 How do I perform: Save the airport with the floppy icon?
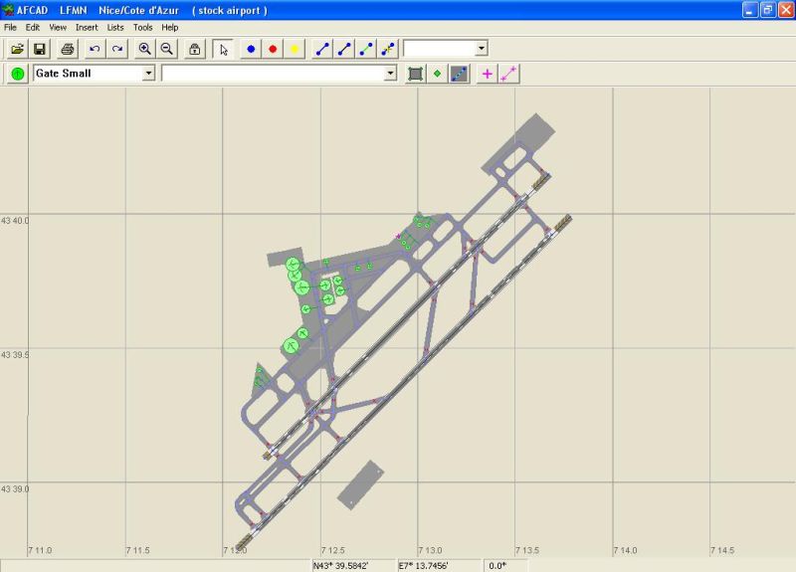[x=40, y=49]
